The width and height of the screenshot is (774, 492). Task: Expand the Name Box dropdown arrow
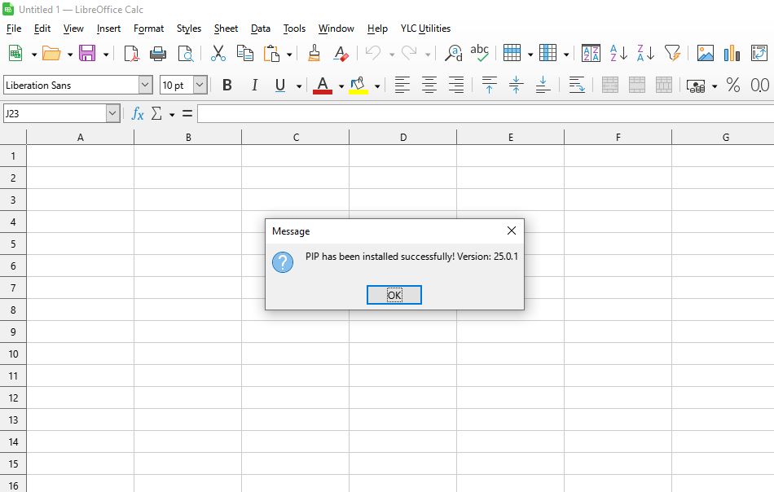(x=112, y=114)
